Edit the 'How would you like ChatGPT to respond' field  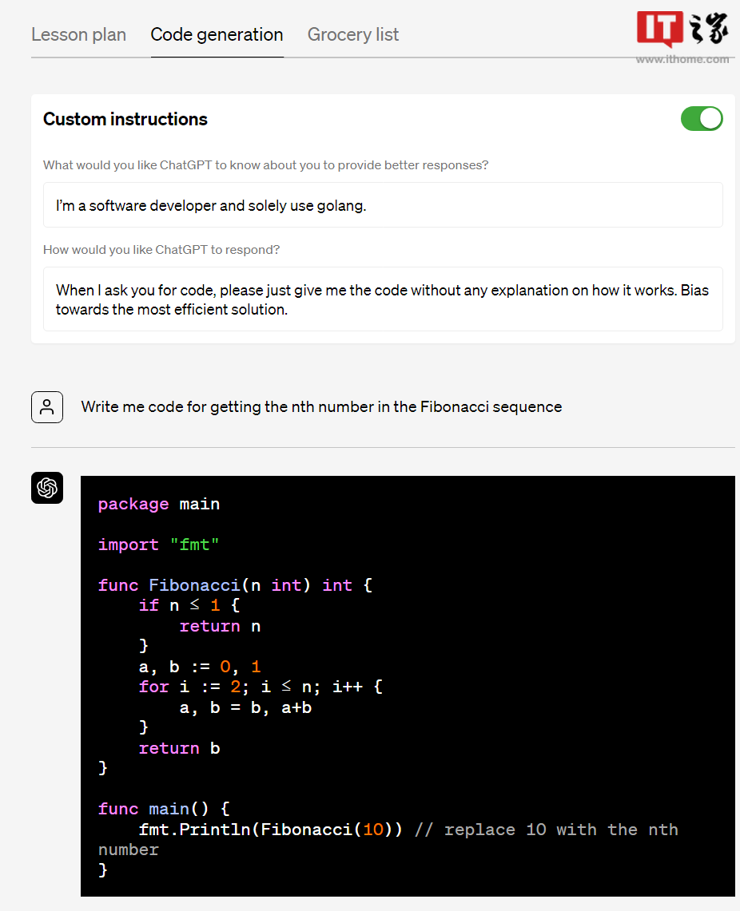pos(383,299)
